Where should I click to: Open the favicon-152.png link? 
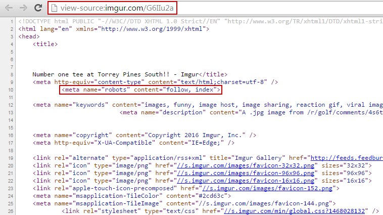pos(267,188)
